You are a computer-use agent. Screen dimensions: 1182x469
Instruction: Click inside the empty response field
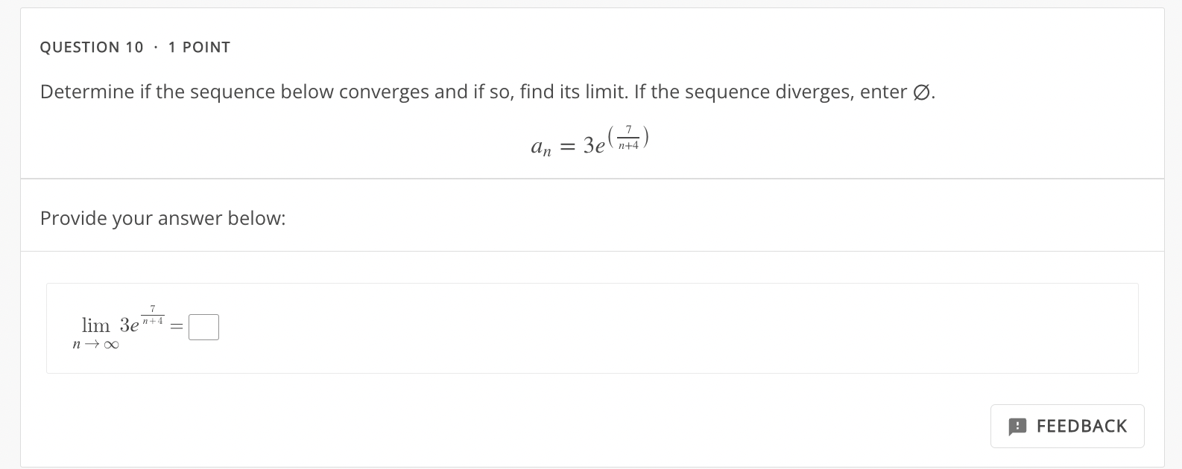pyautogui.click(x=203, y=327)
